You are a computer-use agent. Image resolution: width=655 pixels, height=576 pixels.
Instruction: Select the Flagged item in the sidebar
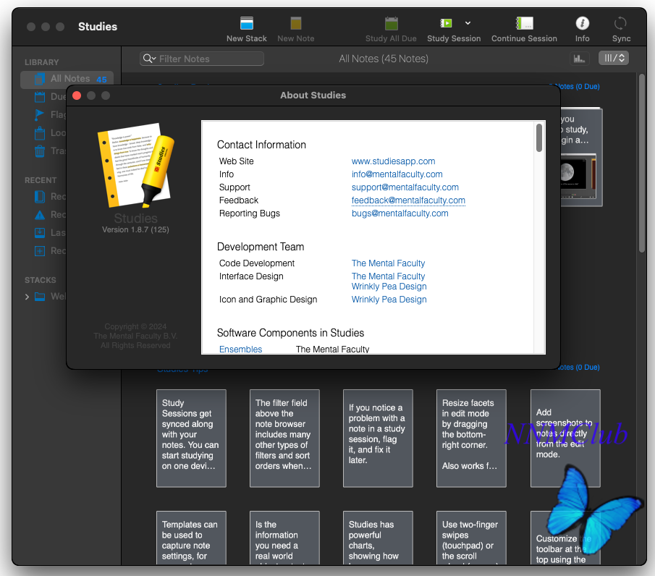pyautogui.click(x=40, y=115)
